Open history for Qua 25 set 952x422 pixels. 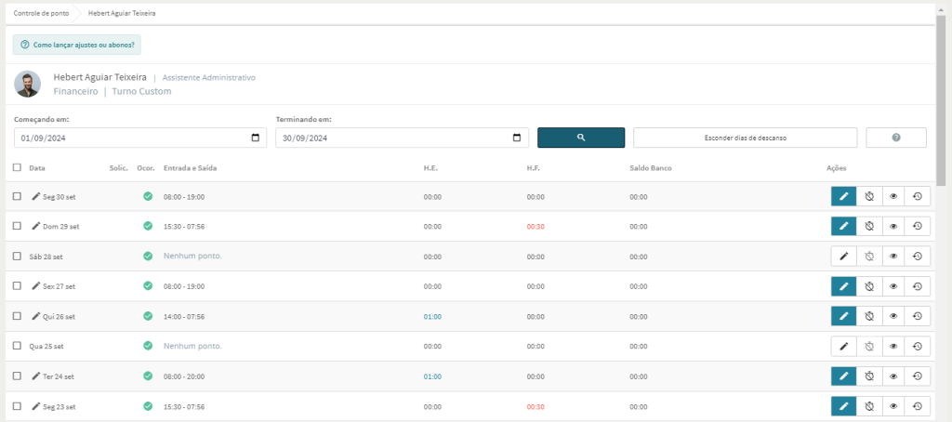point(918,346)
